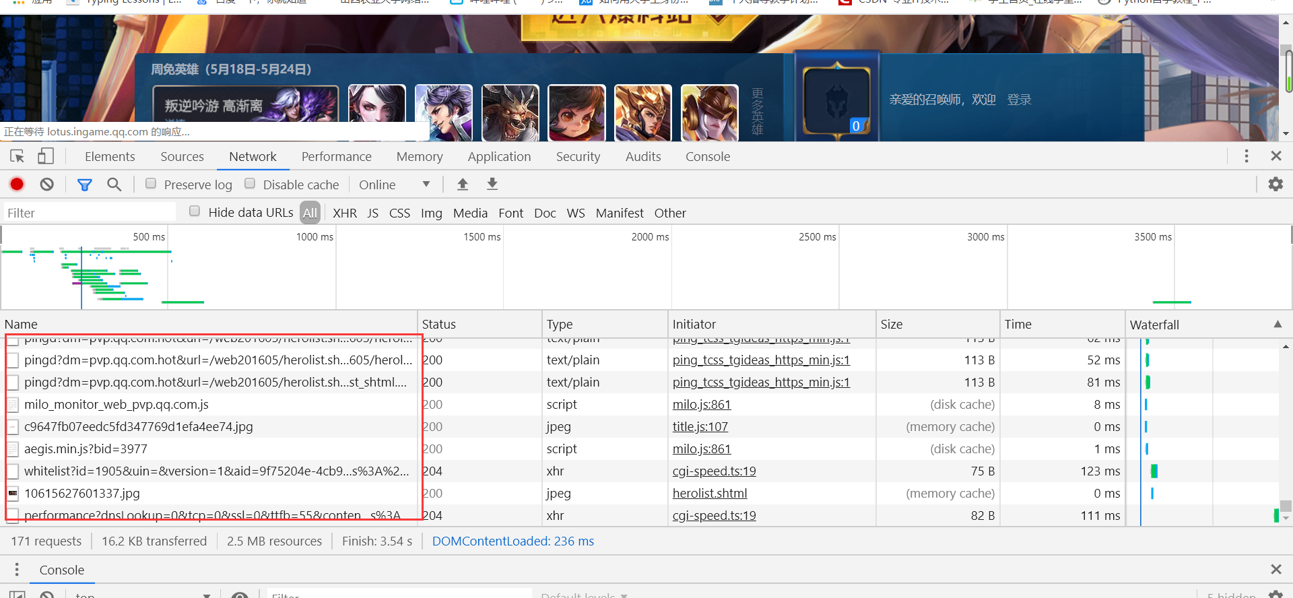This screenshot has width=1293, height=598.
Task: Open the Performance tab
Action: [x=336, y=156]
